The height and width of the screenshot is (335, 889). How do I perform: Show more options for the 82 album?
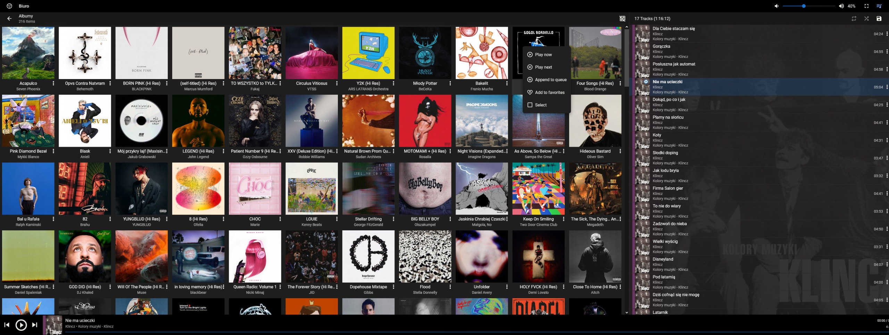click(x=110, y=219)
